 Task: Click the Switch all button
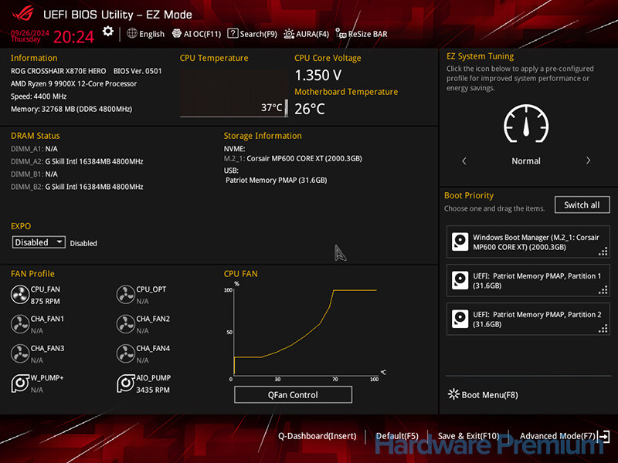pos(582,204)
